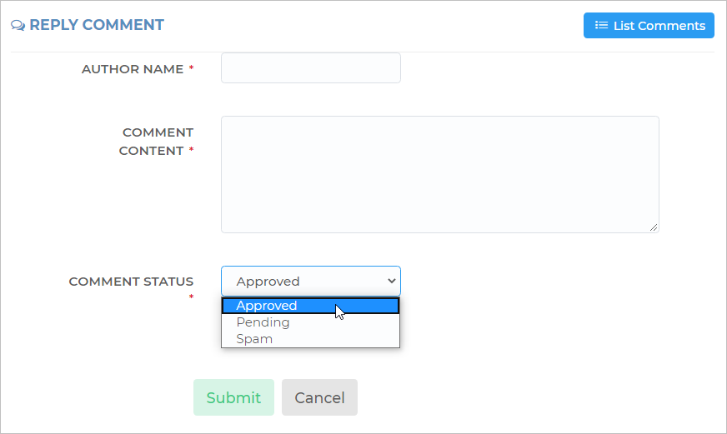
Task: Click the red asterisk under Comment Status label
Action: [x=191, y=297]
